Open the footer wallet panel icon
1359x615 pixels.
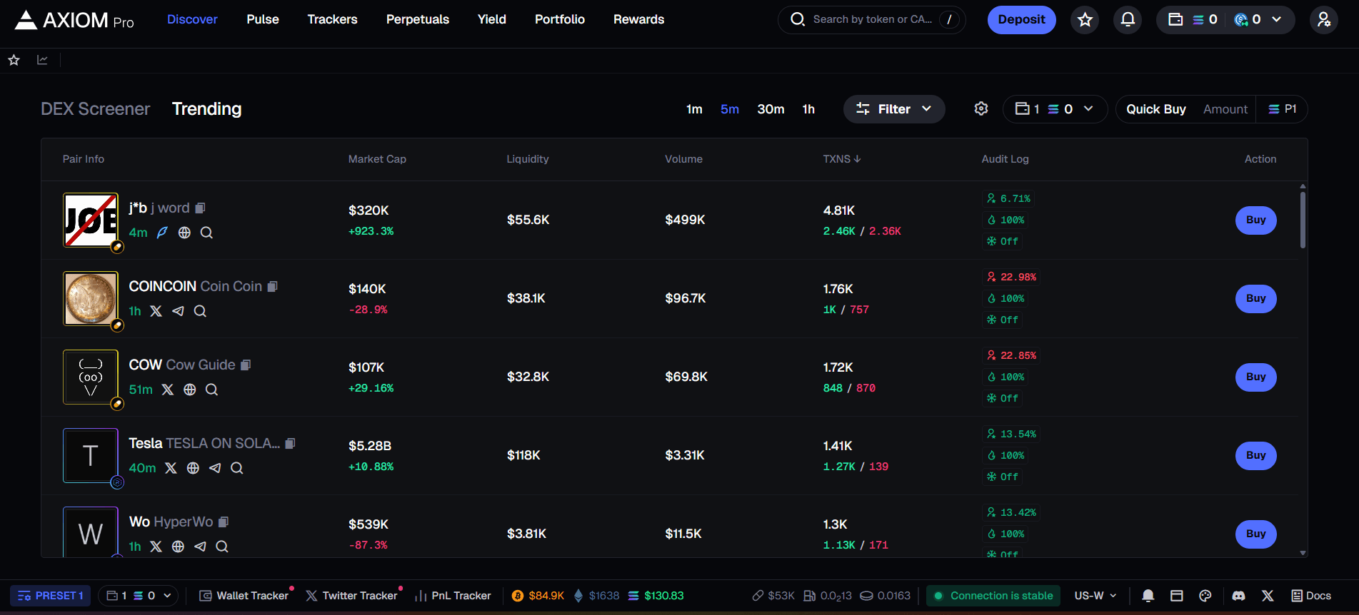point(1177,596)
